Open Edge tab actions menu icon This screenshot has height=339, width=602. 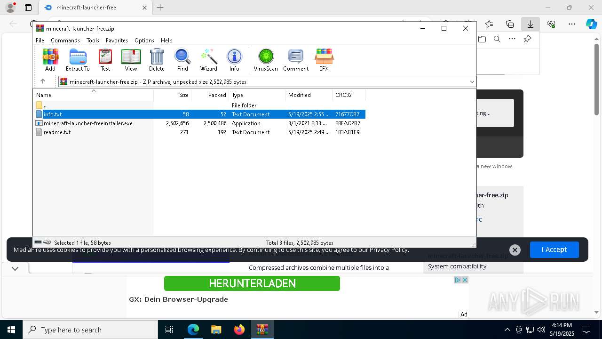pos(28,8)
